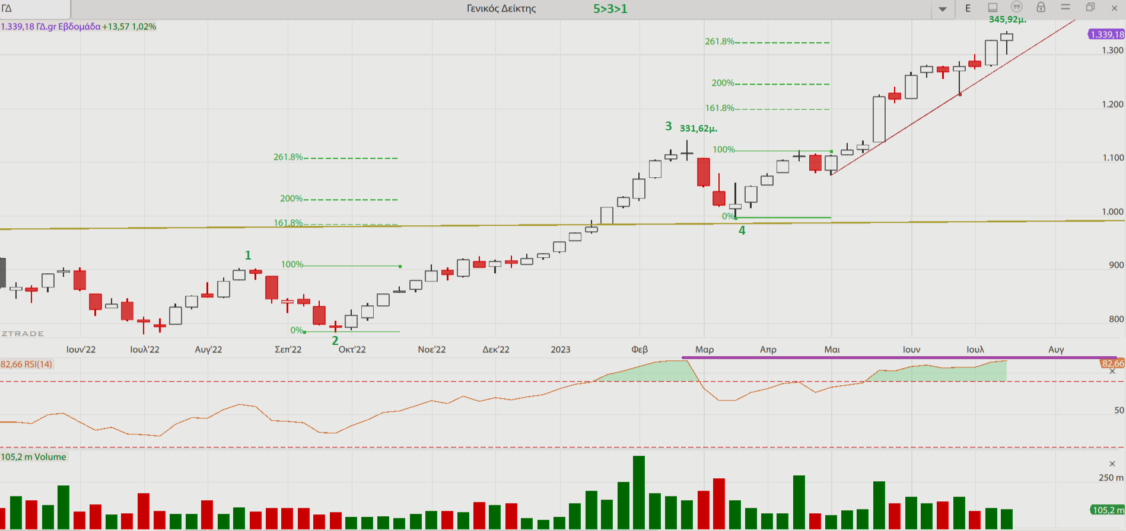The image size is (1126, 531).
Task: Open the quote comments bubble icon
Action: tap(1017, 7)
